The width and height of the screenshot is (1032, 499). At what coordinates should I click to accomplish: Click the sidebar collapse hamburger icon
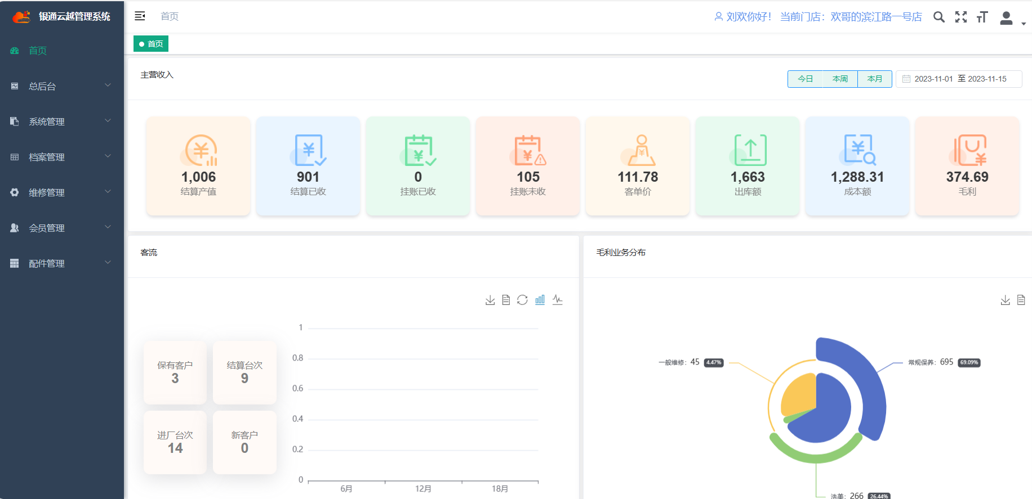pyautogui.click(x=140, y=16)
